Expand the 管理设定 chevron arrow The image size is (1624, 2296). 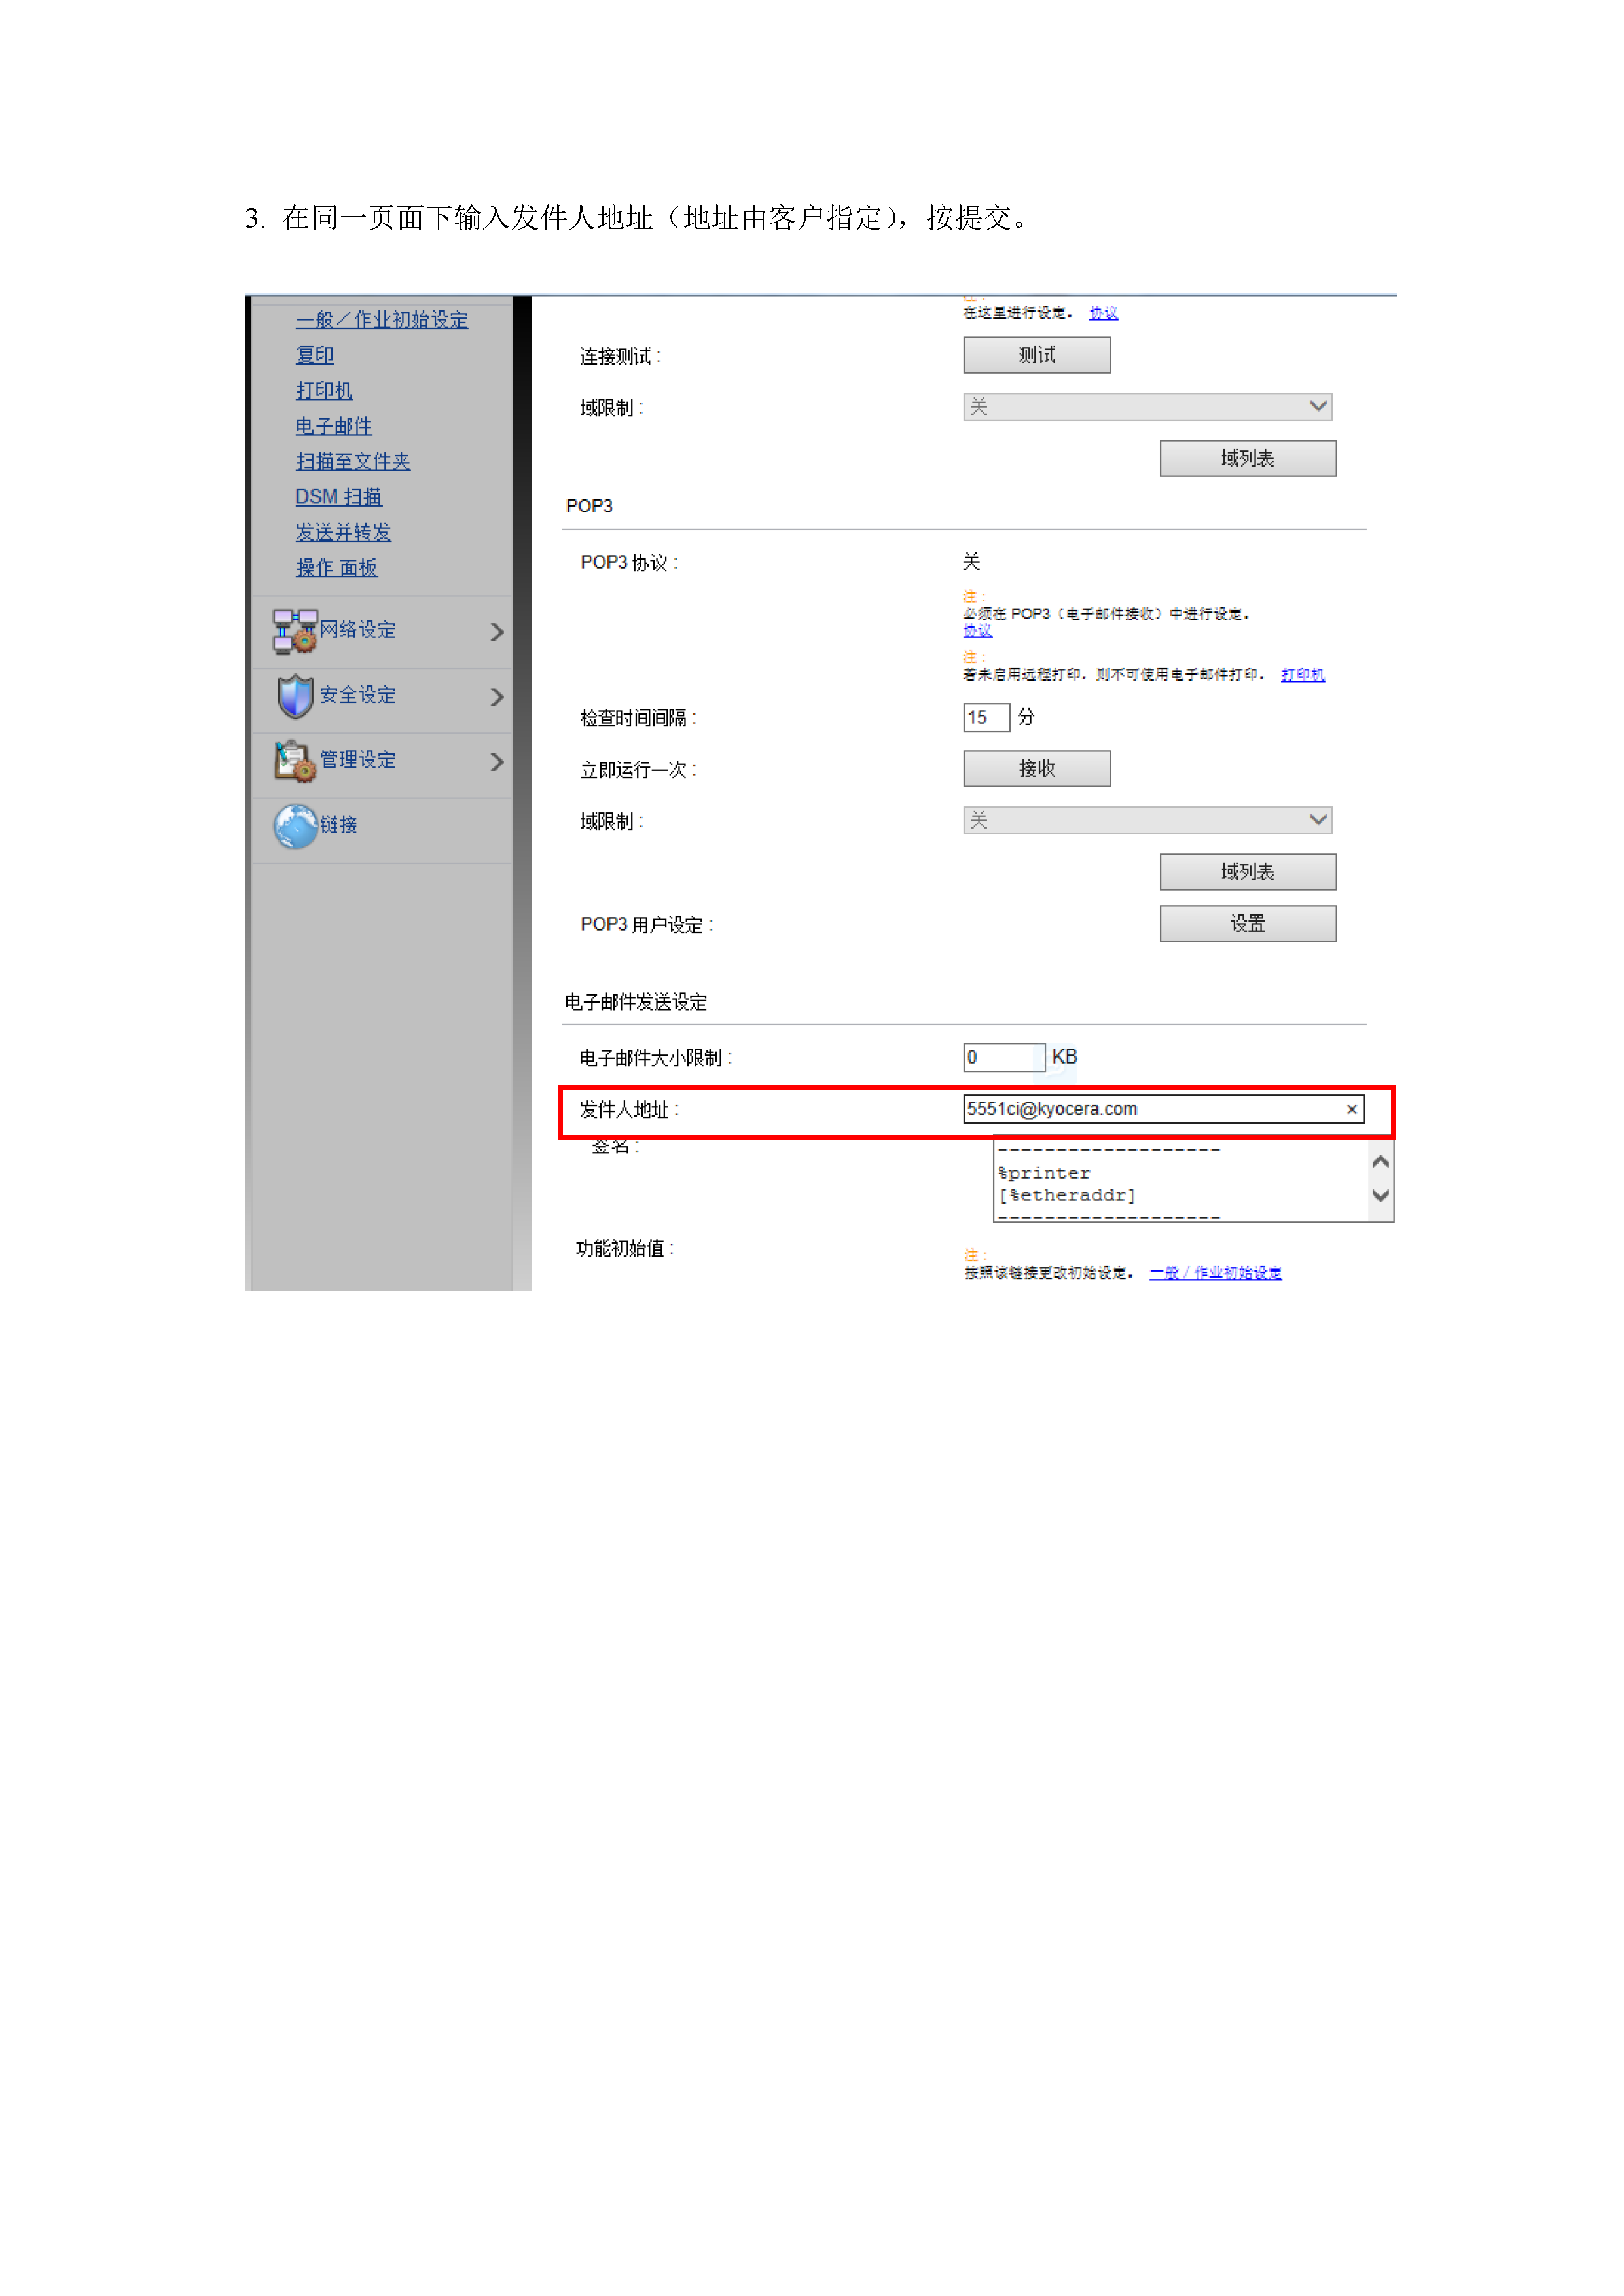497,762
